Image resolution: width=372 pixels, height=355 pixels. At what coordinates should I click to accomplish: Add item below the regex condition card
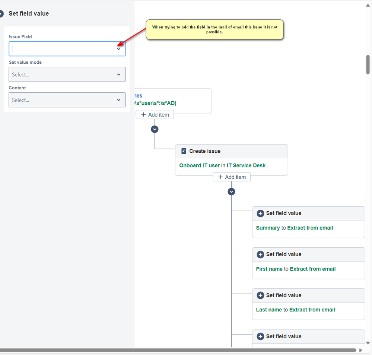(x=155, y=115)
